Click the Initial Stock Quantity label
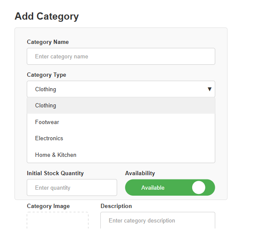The height and width of the screenshot is (234, 273). pos(55,173)
